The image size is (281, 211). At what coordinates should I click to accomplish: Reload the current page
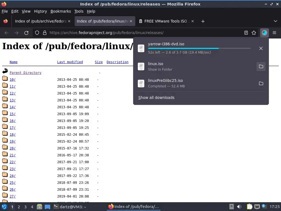(x=26, y=33)
